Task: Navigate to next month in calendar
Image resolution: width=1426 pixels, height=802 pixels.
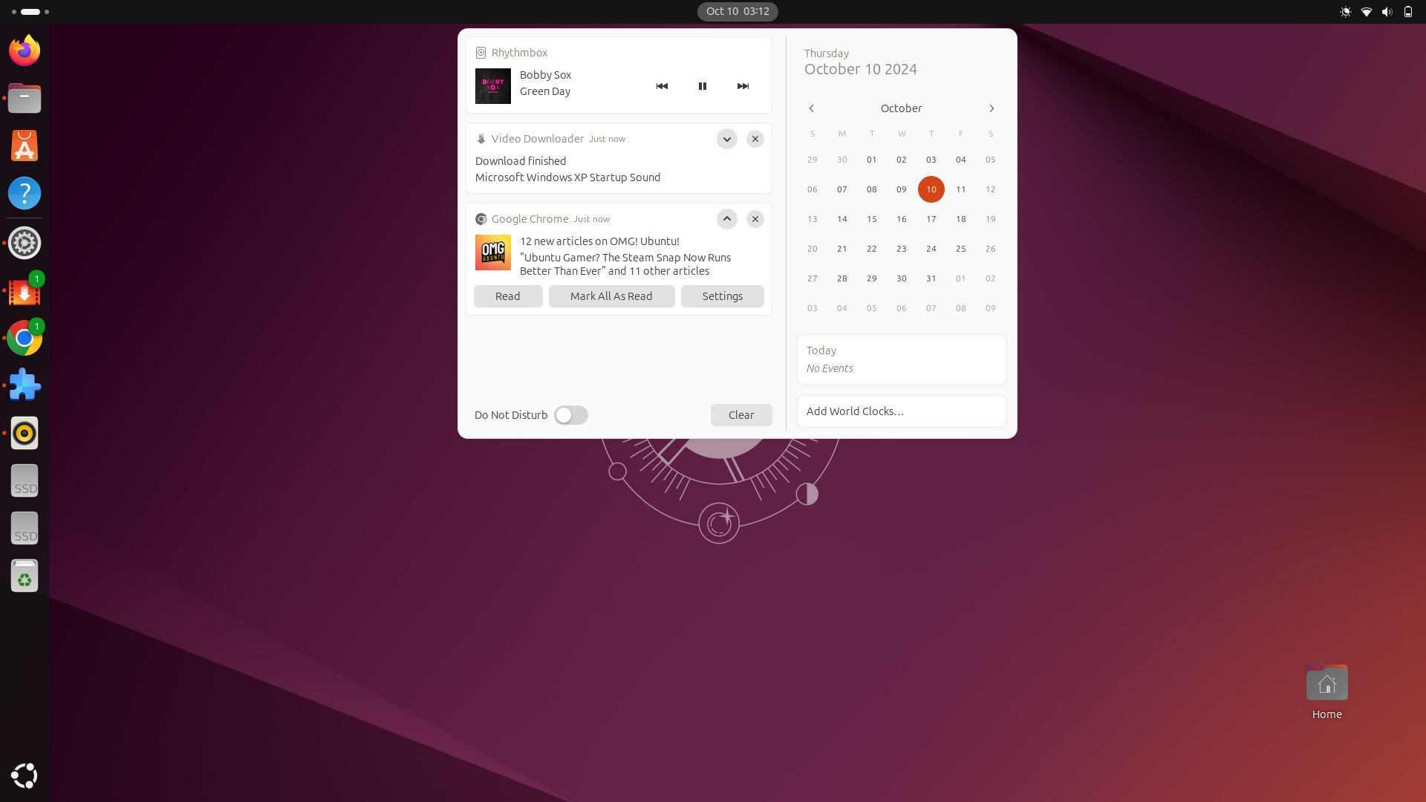Action: pyautogui.click(x=992, y=108)
